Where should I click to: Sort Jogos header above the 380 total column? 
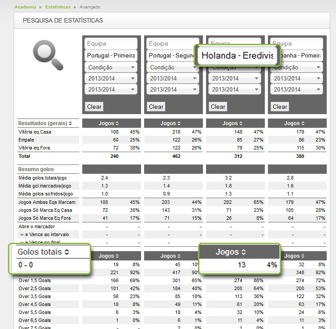pos(302,123)
